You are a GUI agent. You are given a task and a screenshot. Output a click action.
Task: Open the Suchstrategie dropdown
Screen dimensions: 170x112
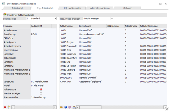(x=55, y=19)
